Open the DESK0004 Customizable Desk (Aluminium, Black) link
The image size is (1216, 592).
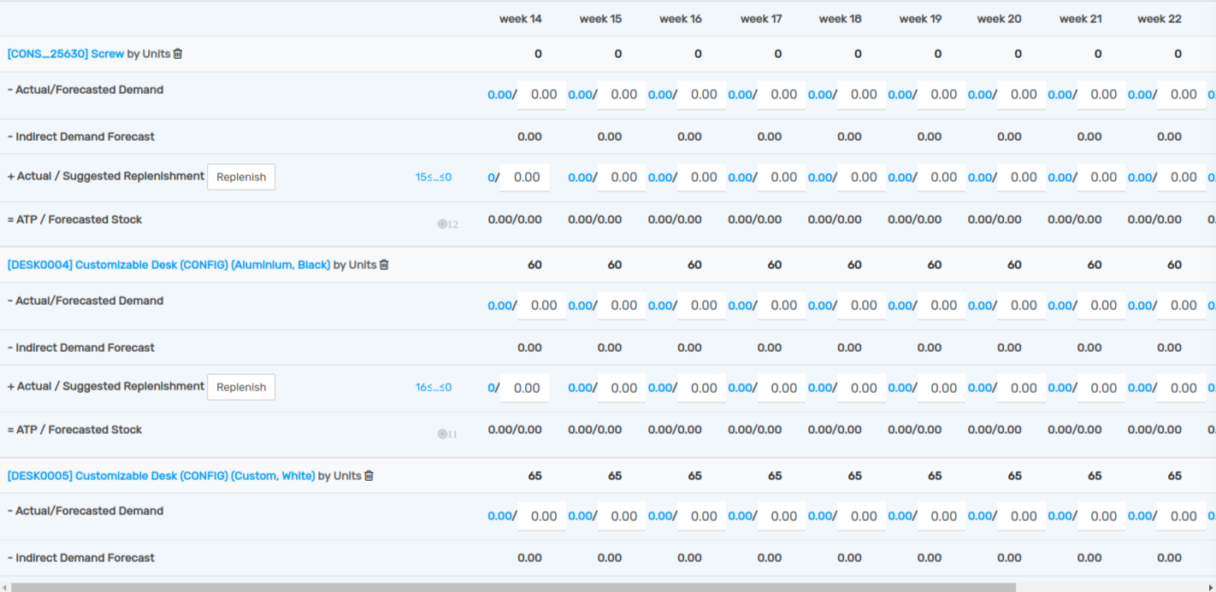point(168,265)
